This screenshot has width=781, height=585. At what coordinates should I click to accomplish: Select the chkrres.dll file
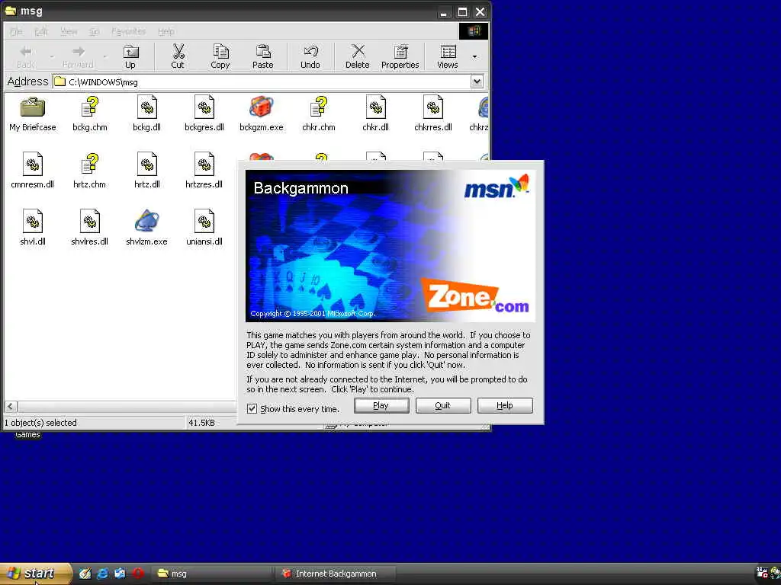[433, 114]
